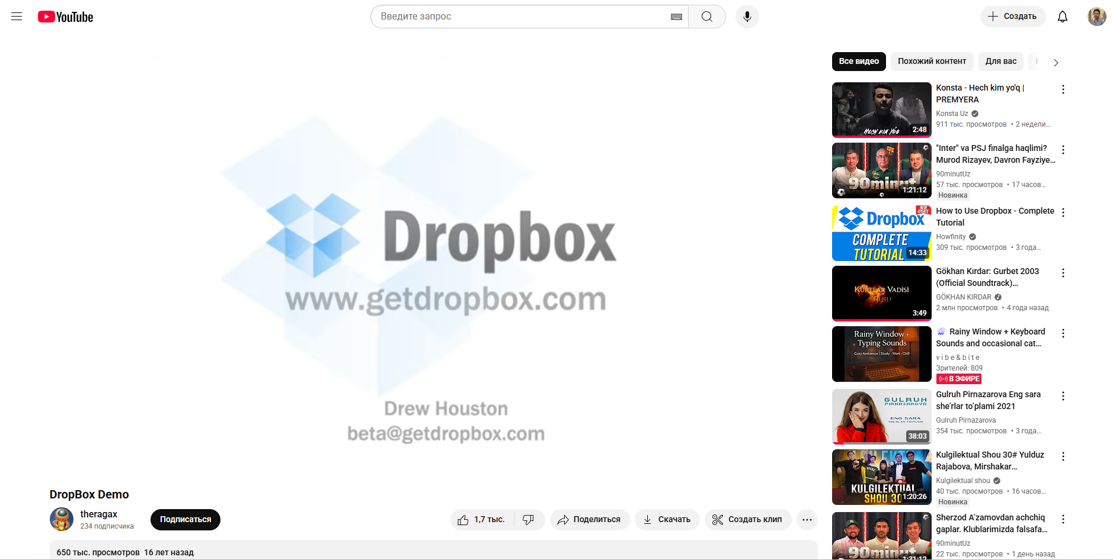
Task: Open "Gökhan Kırdar: Gurbet 2003" title
Action: point(987,277)
